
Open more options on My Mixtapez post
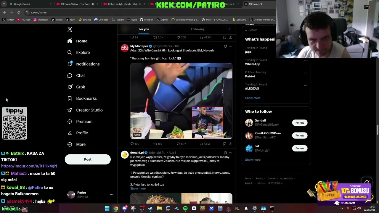231,46
